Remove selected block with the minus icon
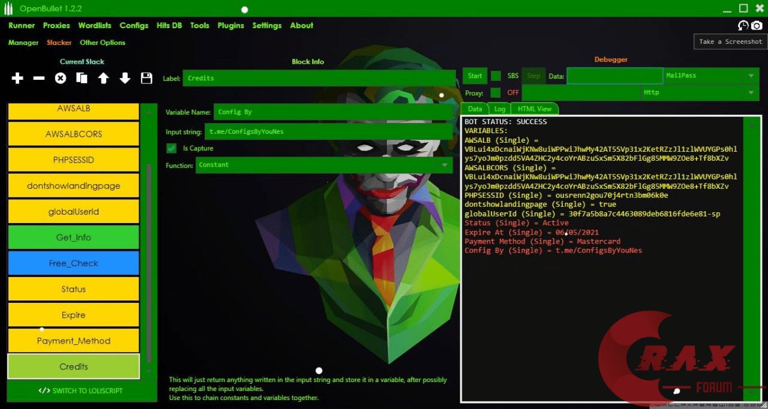The image size is (768, 409). (39, 78)
